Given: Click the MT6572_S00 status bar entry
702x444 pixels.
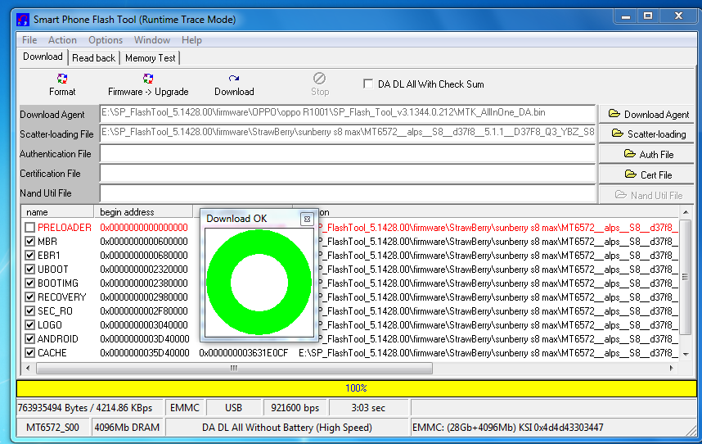Looking at the screenshot, I should click(x=52, y=428).
